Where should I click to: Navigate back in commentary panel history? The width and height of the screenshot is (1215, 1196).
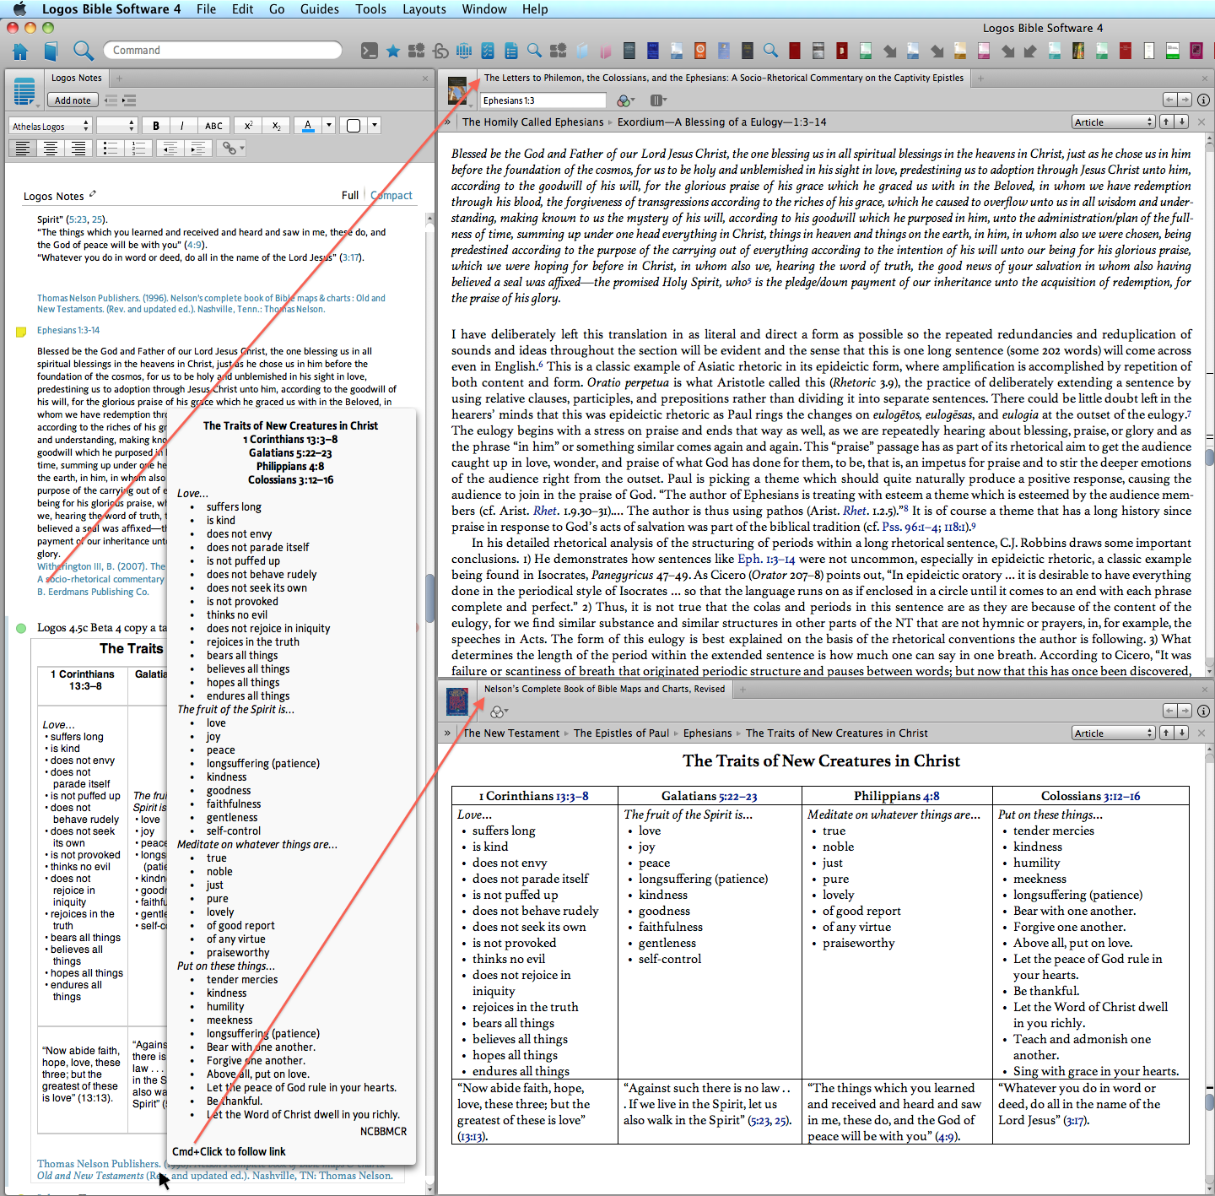[x=1169, y=100]
